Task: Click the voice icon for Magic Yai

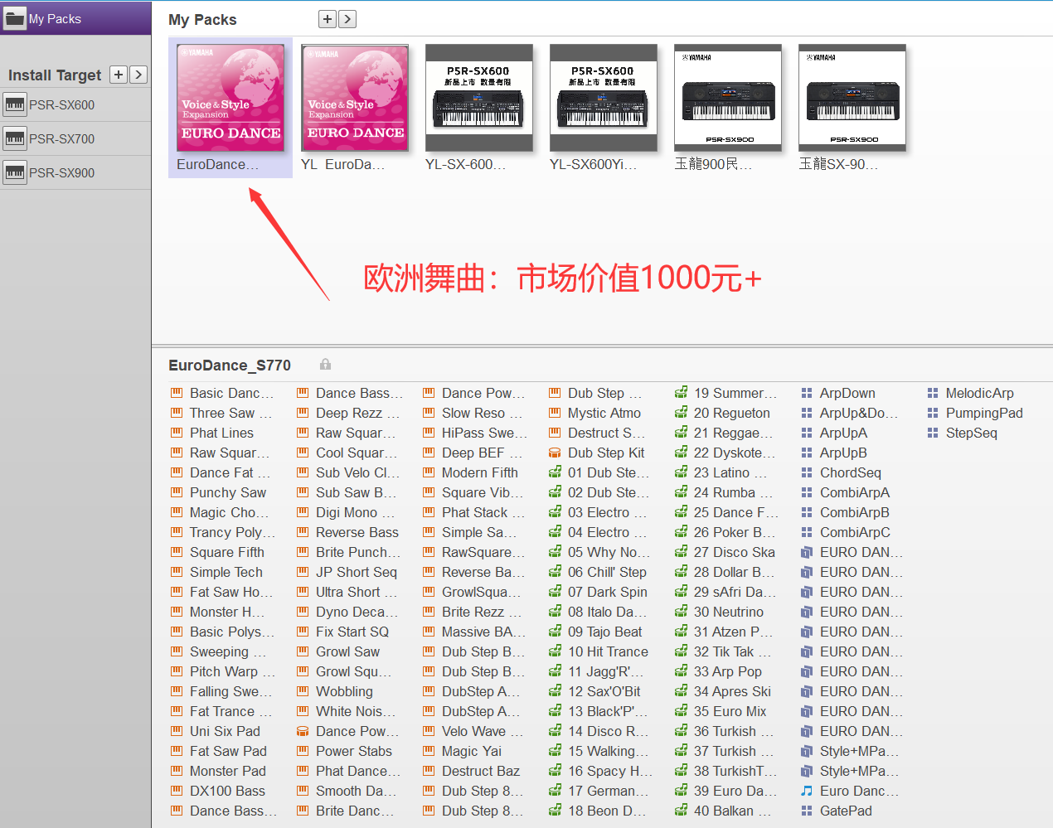Action: pyautogui.click(x=429, y=751)
